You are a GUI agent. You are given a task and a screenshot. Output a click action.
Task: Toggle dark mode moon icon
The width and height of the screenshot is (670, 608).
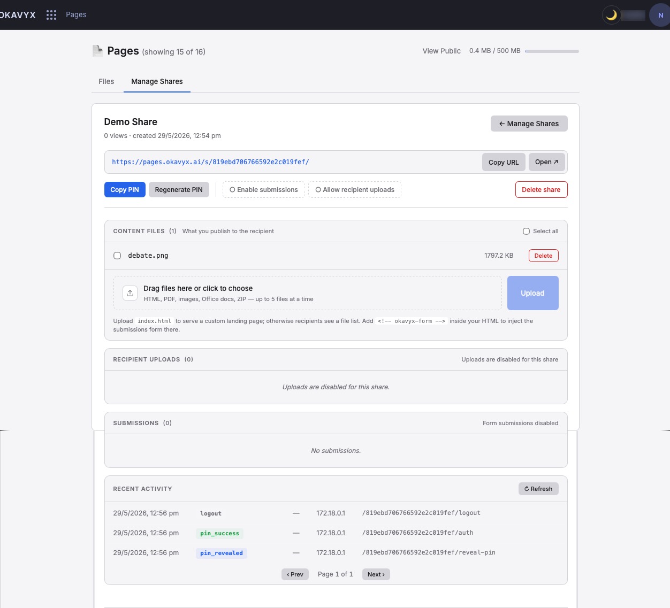pos(611,15)
